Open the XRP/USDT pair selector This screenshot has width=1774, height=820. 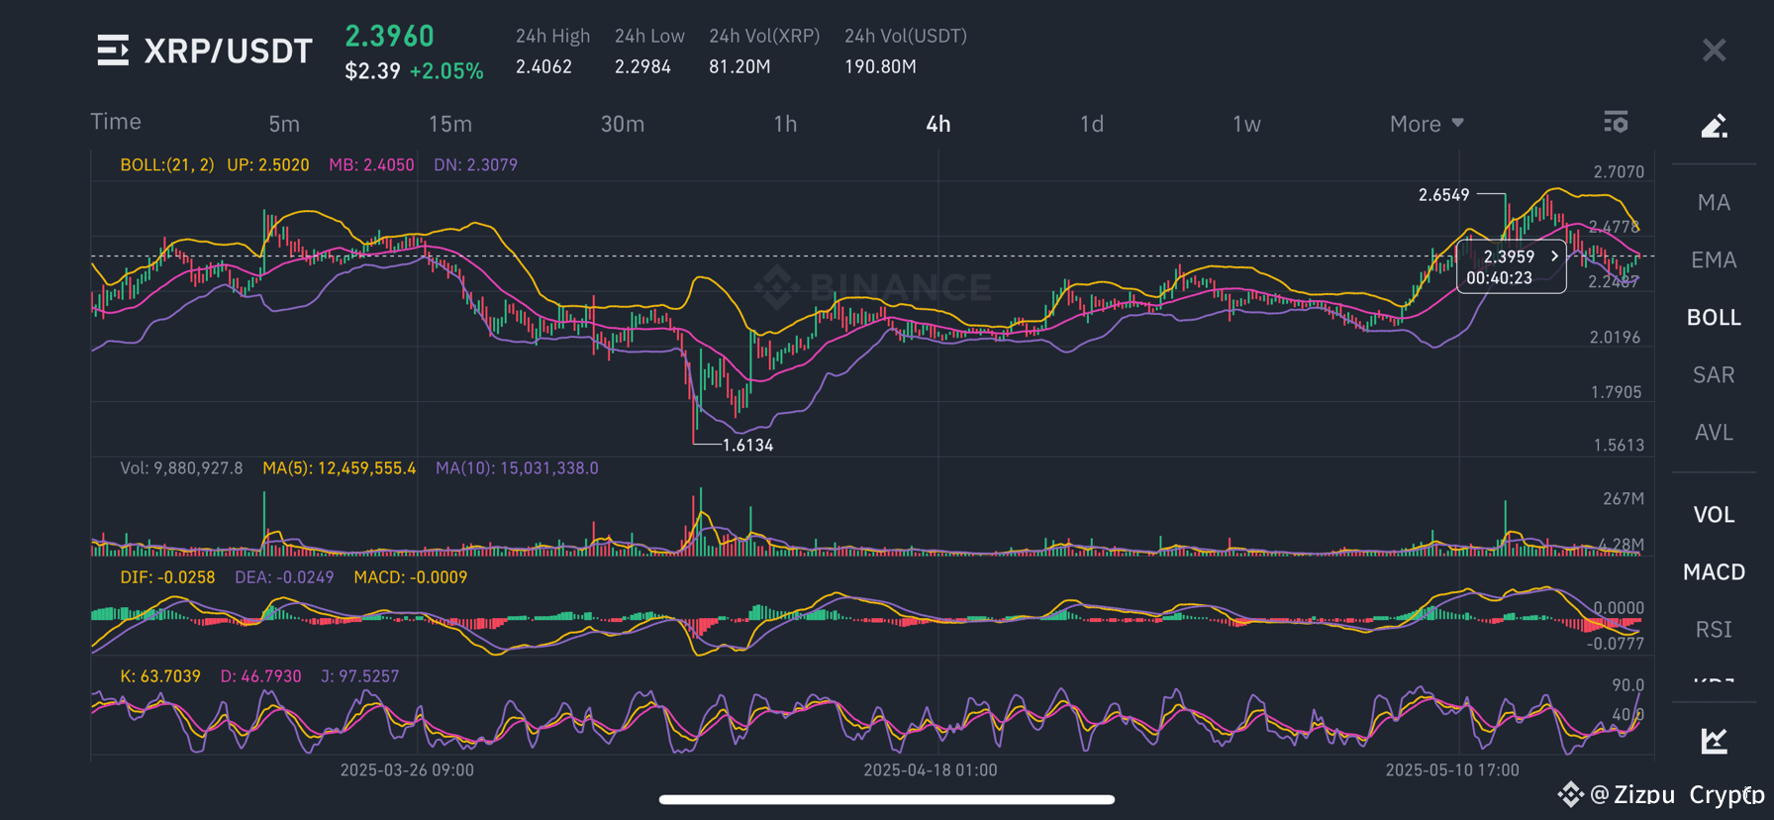coord(229,51)
